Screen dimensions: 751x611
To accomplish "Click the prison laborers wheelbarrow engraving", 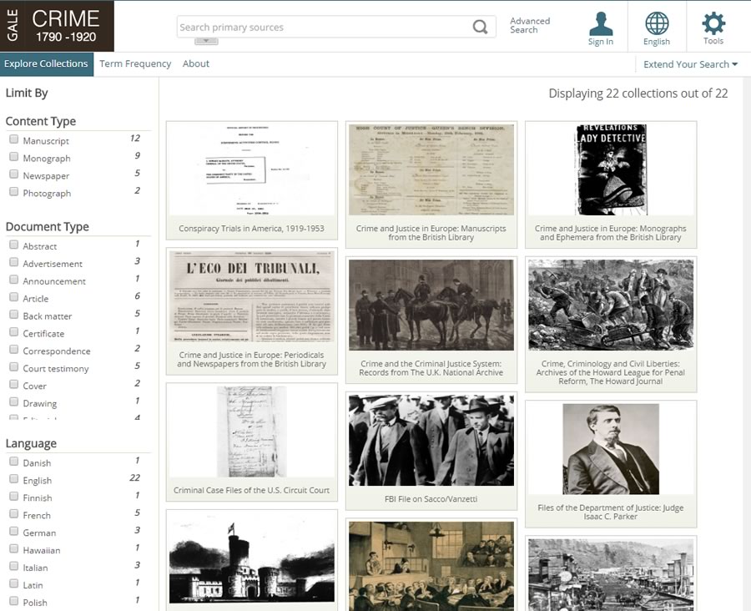I will (x=611, y=305).
